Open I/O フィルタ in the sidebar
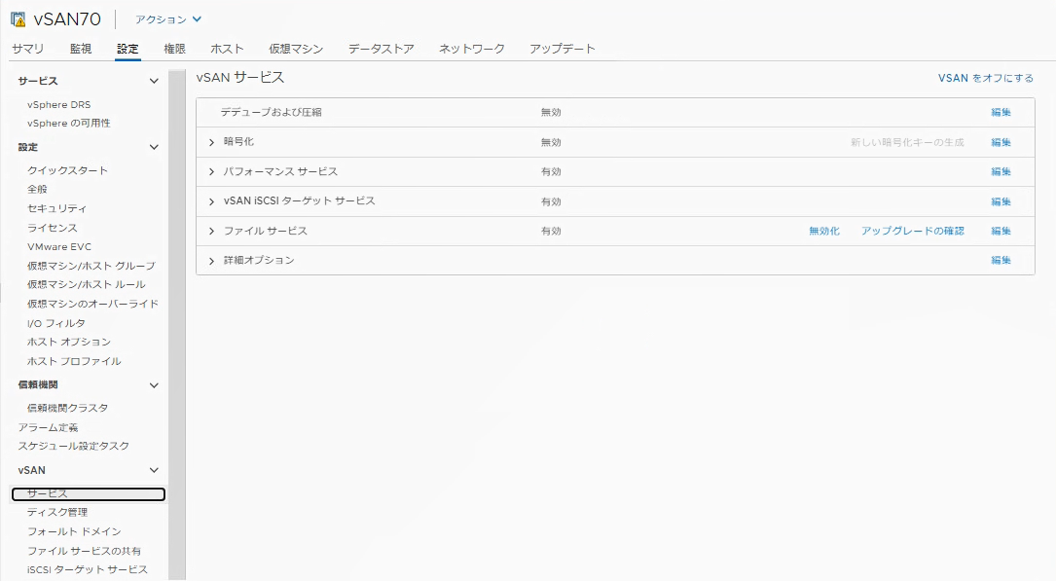The height and width of the screenshot is (581, 1056). [55, 323]
